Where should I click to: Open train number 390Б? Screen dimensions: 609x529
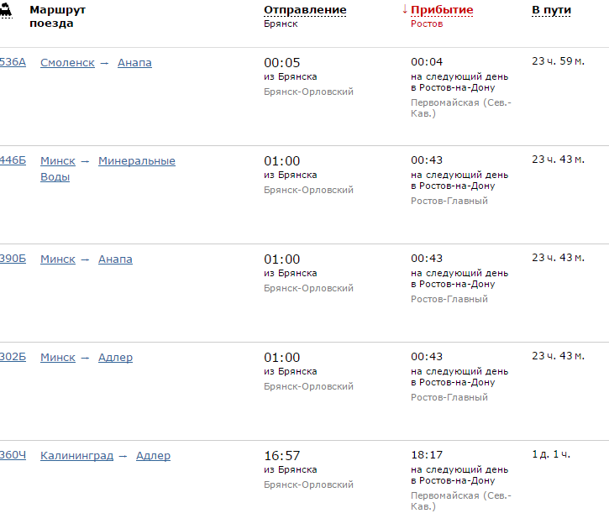click(x=13, y=259)
